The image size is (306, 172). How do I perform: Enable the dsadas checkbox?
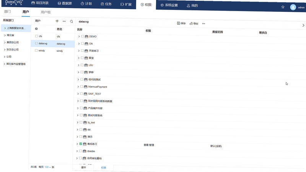coord(80,151)
